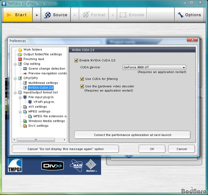
Task: Select "Work folders" in the tree
Action: [33, 50]
